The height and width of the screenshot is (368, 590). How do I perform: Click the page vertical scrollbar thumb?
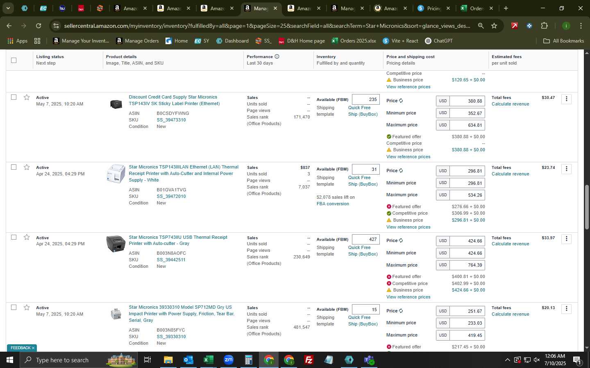pyautogui.click(x=587, y=207)
